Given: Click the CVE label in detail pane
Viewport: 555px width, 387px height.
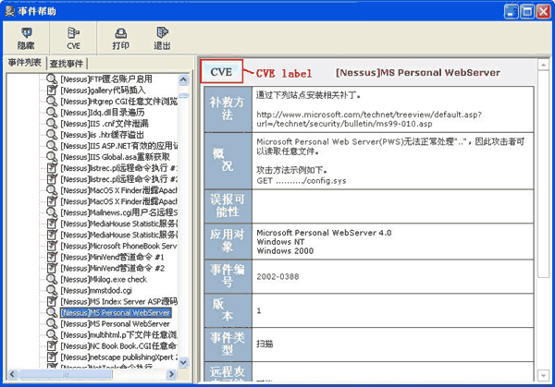Looking at the screenshot, I should [x=222, y=72].
